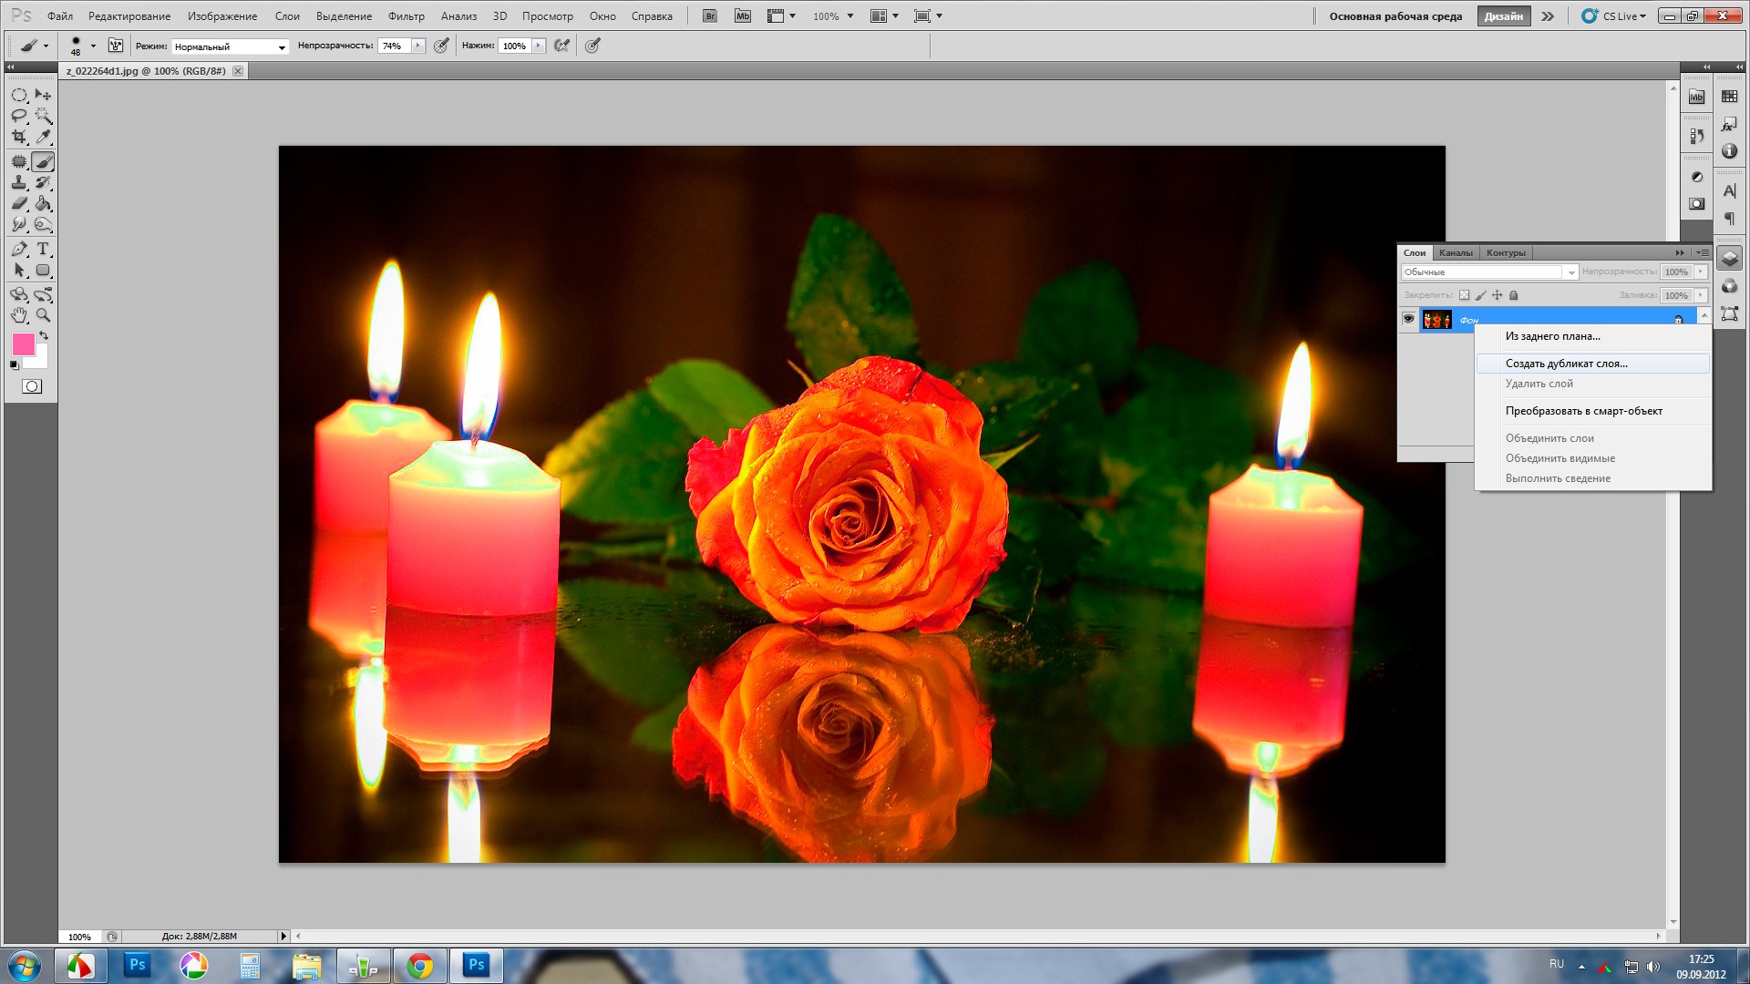Toggle airbrush mode in options bar

[562, 46]
